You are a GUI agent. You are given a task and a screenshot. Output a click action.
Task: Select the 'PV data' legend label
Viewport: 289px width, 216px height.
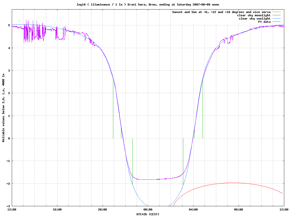click(x=264, y=22)
